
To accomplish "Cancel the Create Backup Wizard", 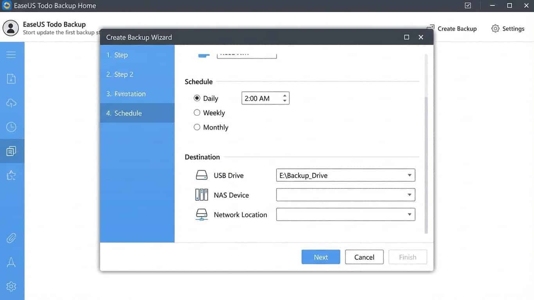I will click(364, 257).
